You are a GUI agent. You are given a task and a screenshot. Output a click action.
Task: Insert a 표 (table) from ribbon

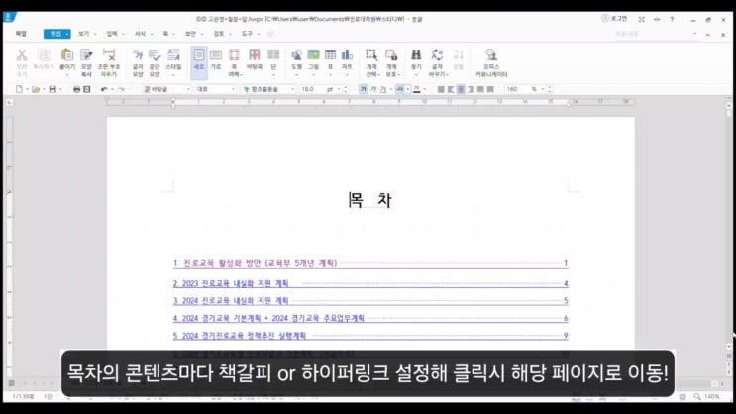click(x=330, y=61)
